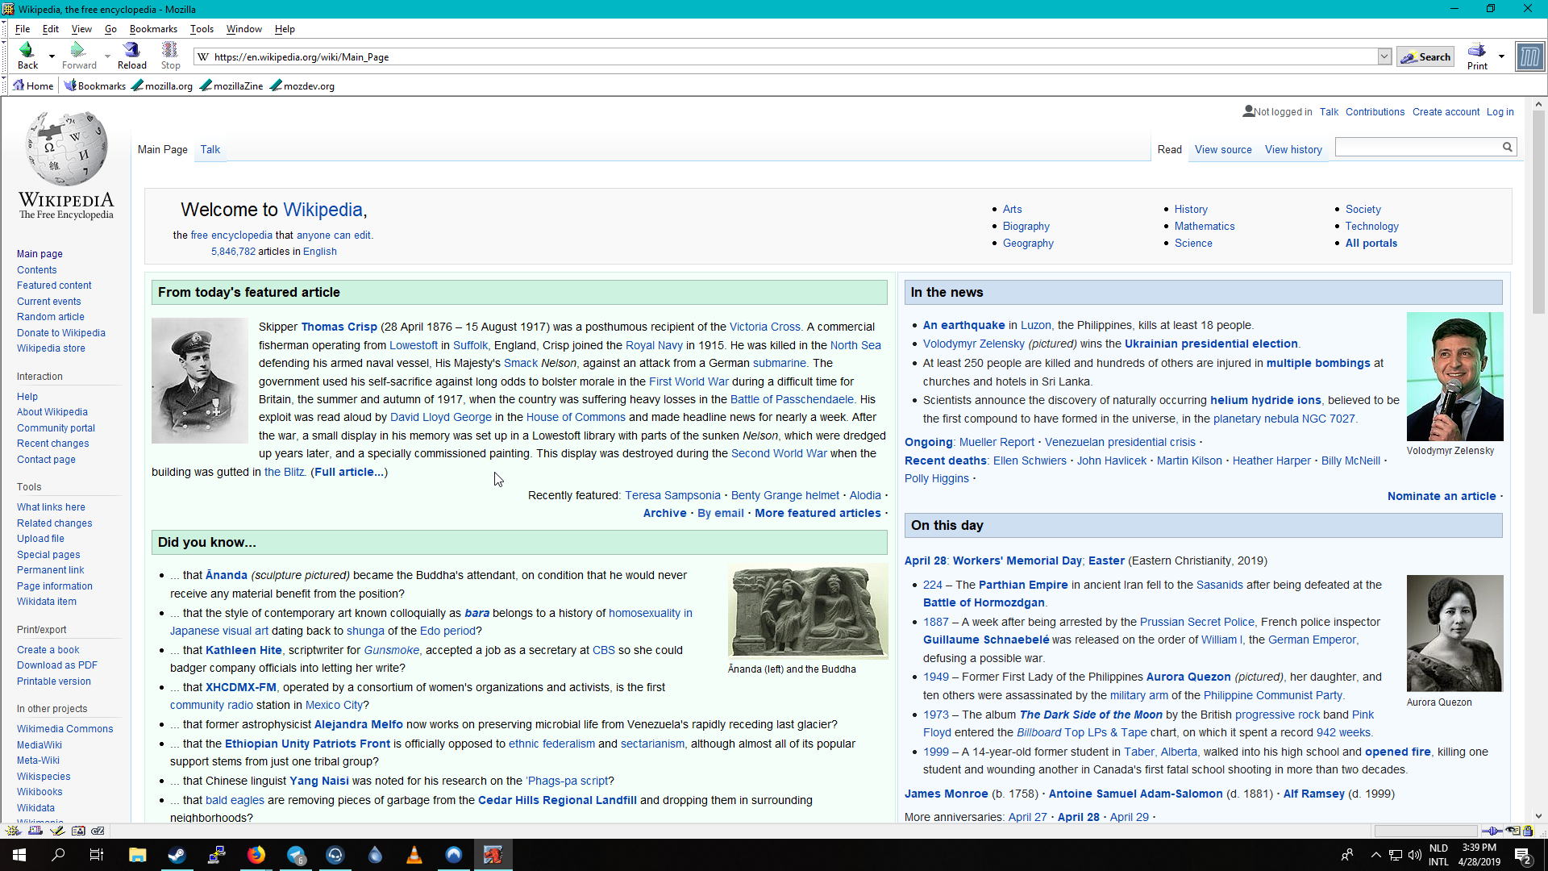This screenshot has width=1548, height=871.
Task: Expand the Print button dropdown arrow
Action: pos(1501,56)
